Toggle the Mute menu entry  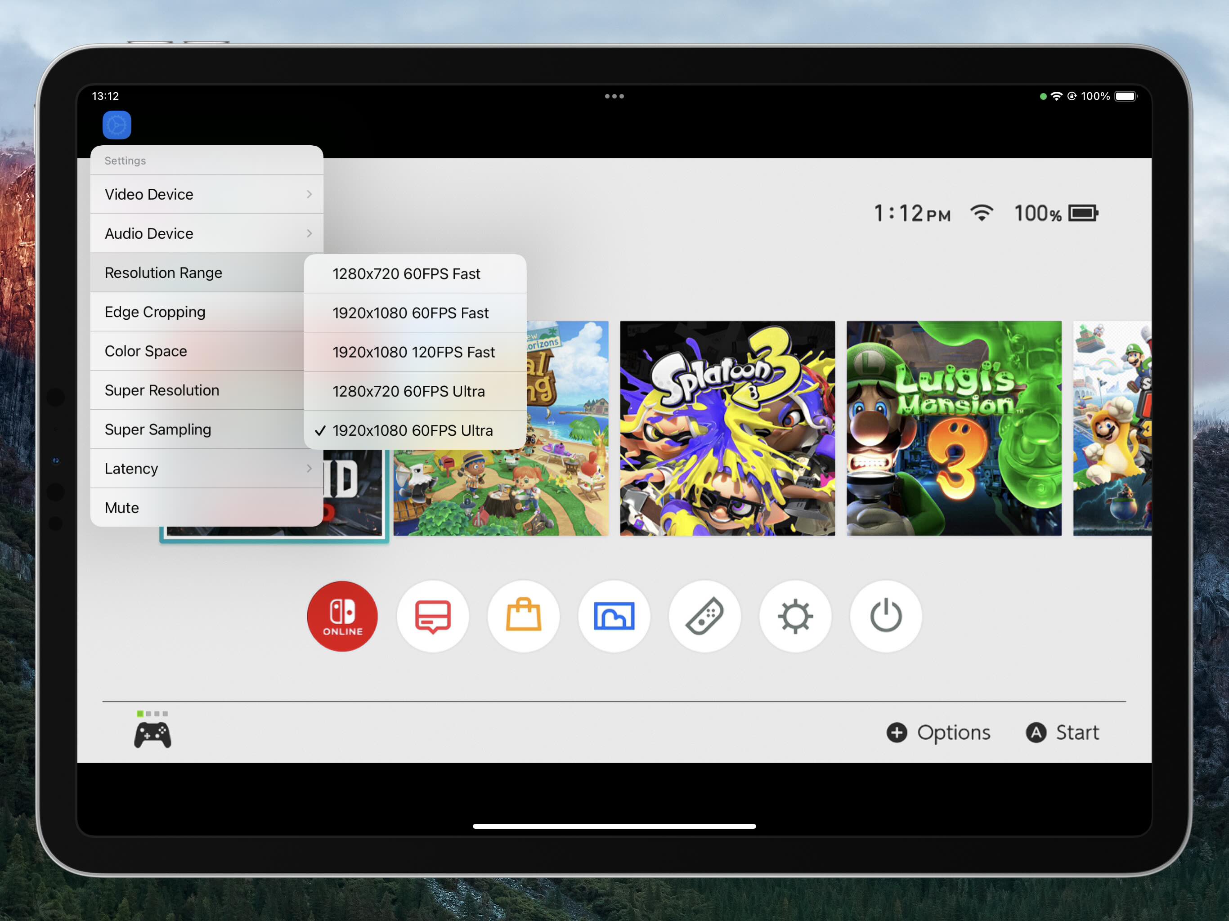click(x=206, y=508)
